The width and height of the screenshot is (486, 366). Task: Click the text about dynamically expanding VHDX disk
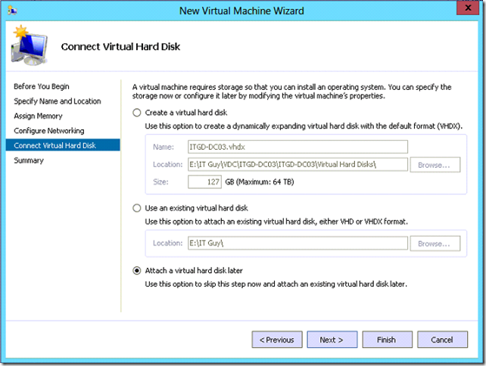[304, 126]
